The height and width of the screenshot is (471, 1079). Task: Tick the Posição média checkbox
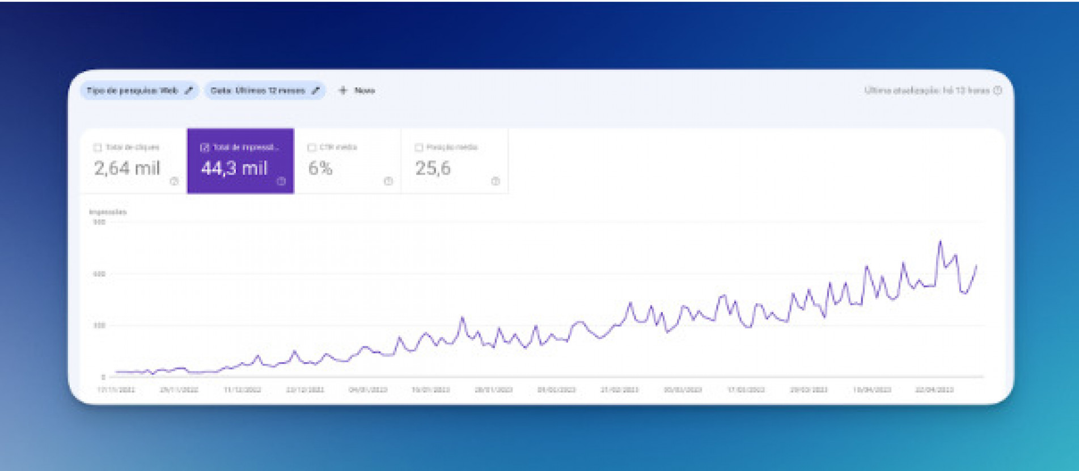point(418,147)
